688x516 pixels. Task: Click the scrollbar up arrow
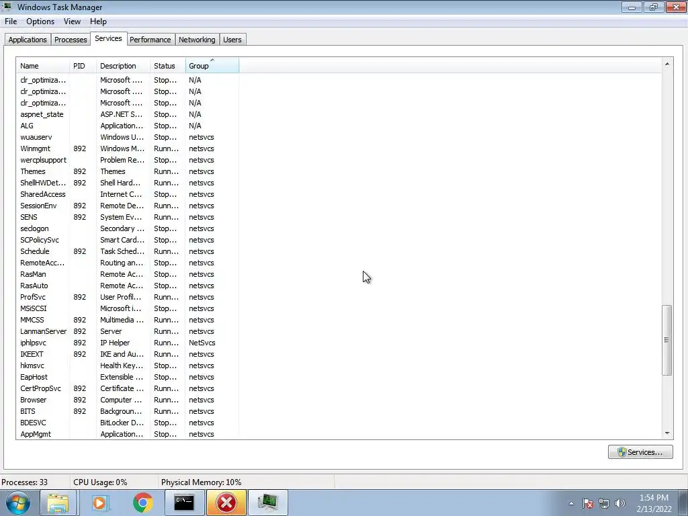[x=667, y=64]
